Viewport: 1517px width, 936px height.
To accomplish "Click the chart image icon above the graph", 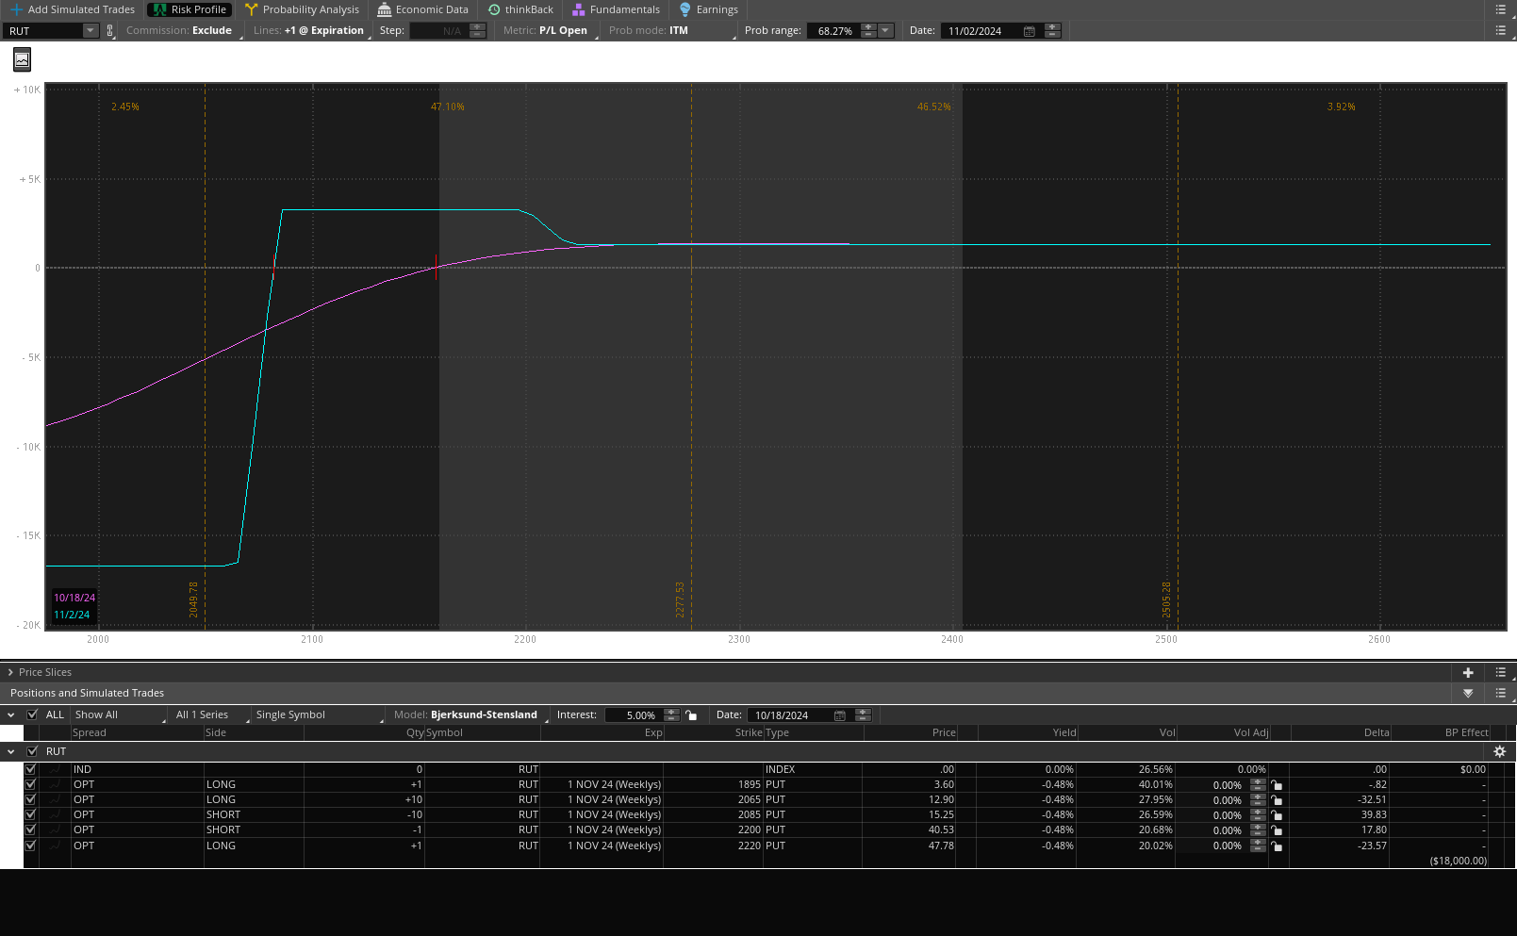I will click(22, 60).
